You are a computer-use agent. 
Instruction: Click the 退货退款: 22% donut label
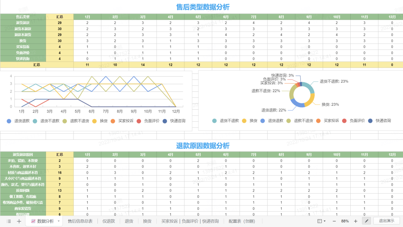point(274,110)
